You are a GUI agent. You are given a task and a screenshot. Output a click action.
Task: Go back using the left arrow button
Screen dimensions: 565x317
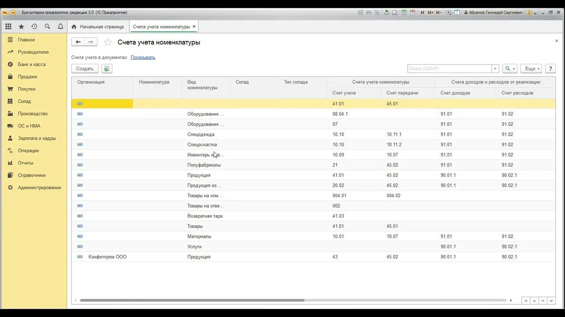[78, 42]
